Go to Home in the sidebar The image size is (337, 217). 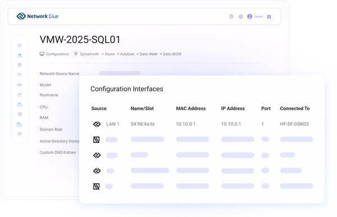pos(20,45)
